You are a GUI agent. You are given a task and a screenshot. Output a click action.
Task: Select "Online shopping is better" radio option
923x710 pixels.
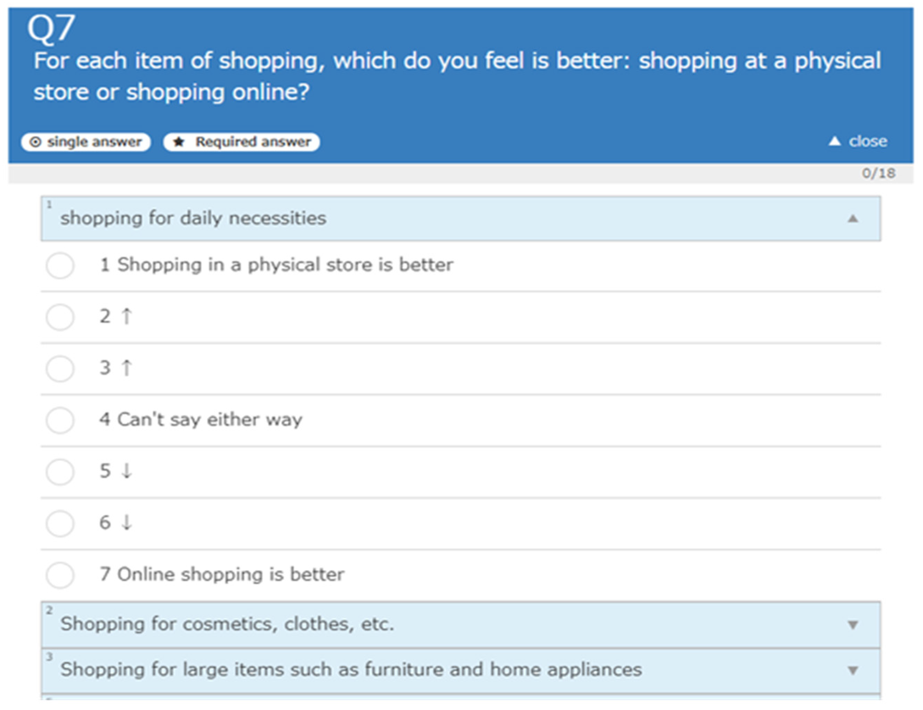tap(60, 575)
